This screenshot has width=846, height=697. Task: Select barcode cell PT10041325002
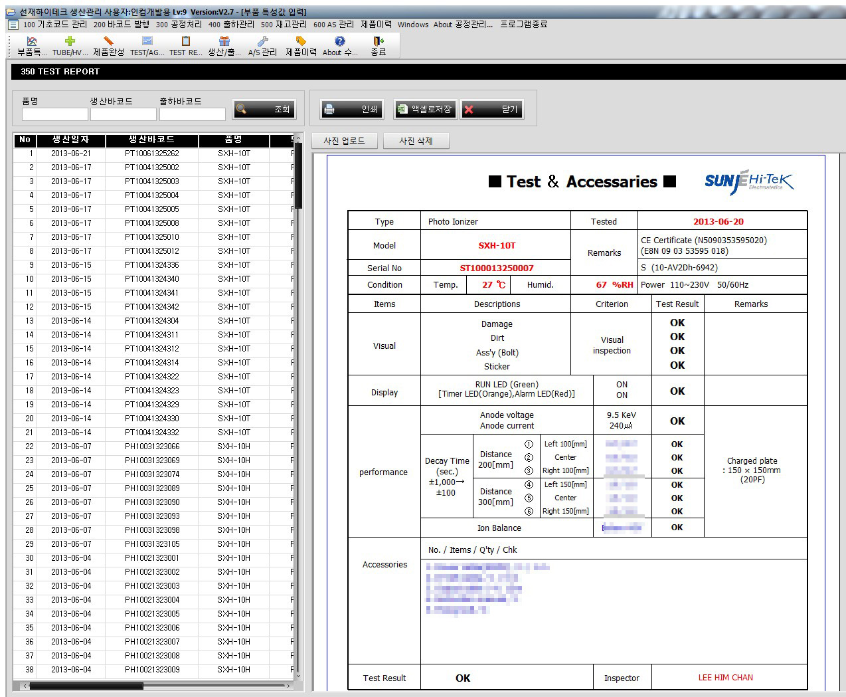pyautogui.click(x=152, y=167)
